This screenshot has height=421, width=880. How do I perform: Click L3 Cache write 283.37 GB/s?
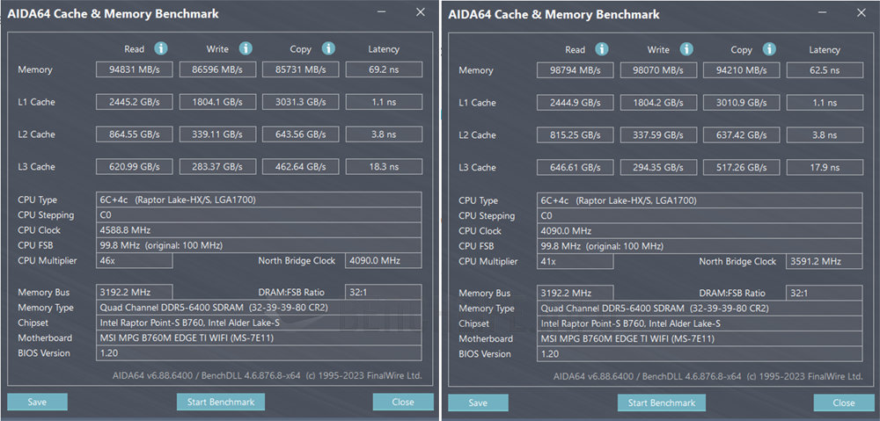(x=217, y=166)
